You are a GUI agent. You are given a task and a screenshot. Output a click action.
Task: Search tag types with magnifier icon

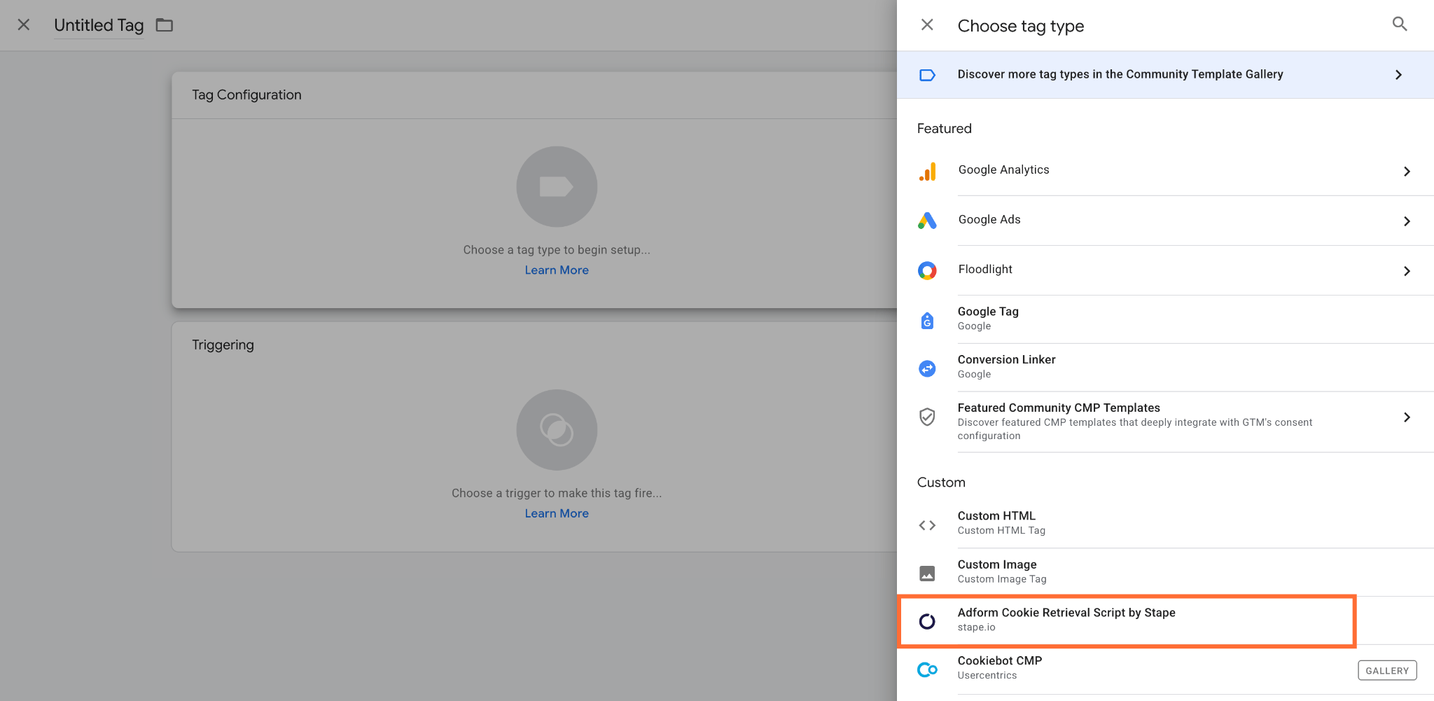coord(1400,25)
